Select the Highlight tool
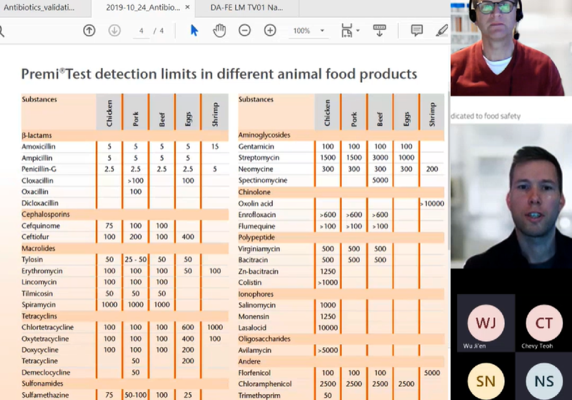The image size is (572, 400). tap(442, 30)
